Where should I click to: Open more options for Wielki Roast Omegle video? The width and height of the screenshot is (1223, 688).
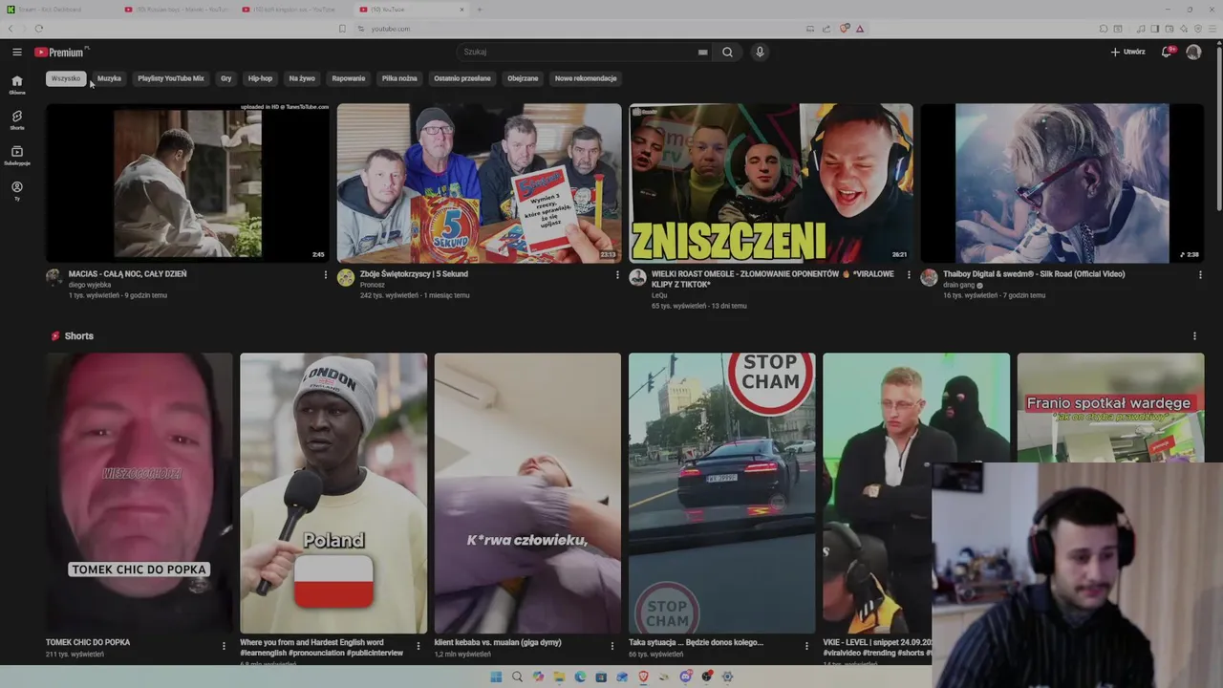(909, 274)
